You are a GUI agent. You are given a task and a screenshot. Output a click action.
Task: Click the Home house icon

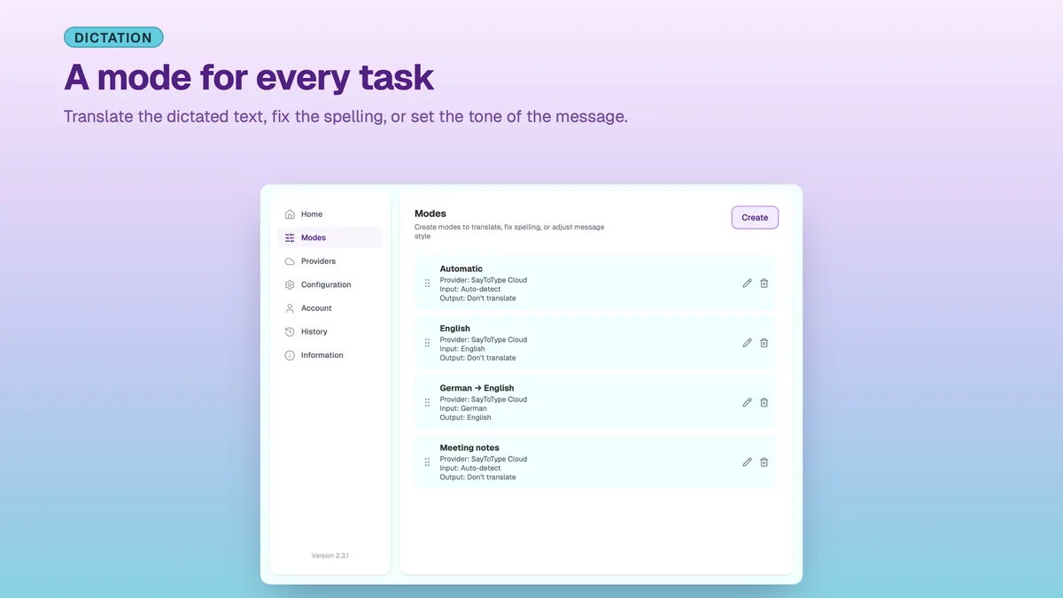pos(290,214)
